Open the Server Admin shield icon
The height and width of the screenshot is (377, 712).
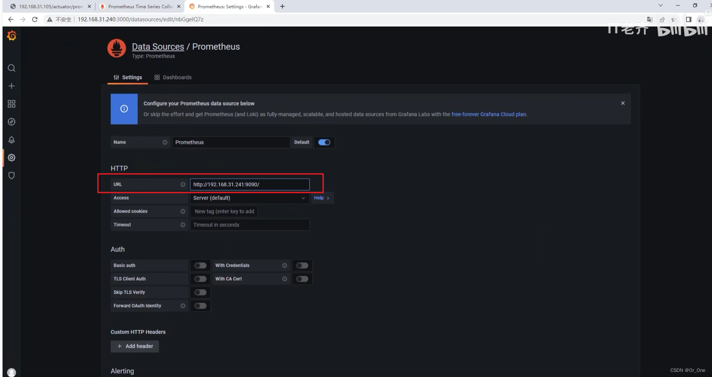(11, 175)
